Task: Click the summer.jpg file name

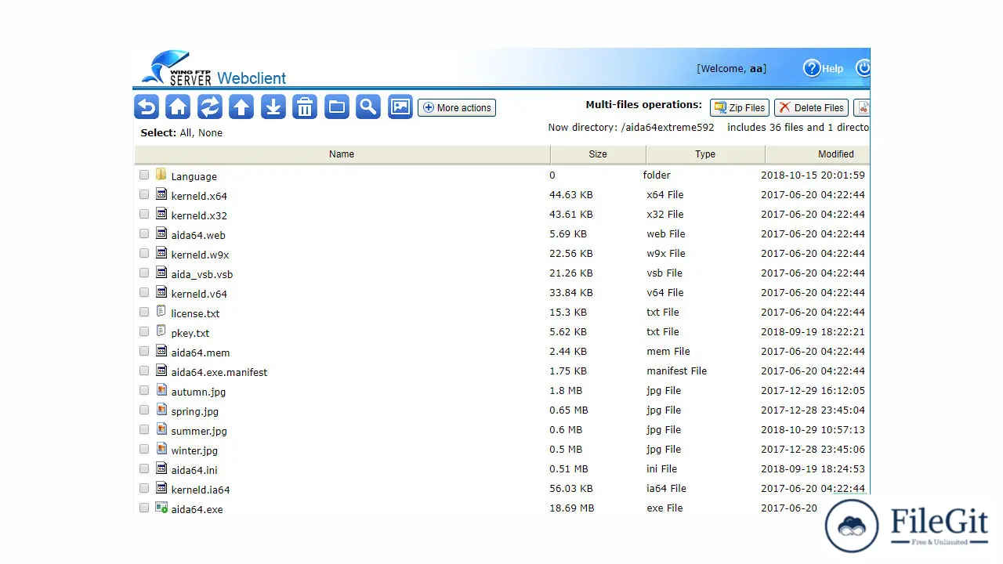Action: [x=199, y=431]
